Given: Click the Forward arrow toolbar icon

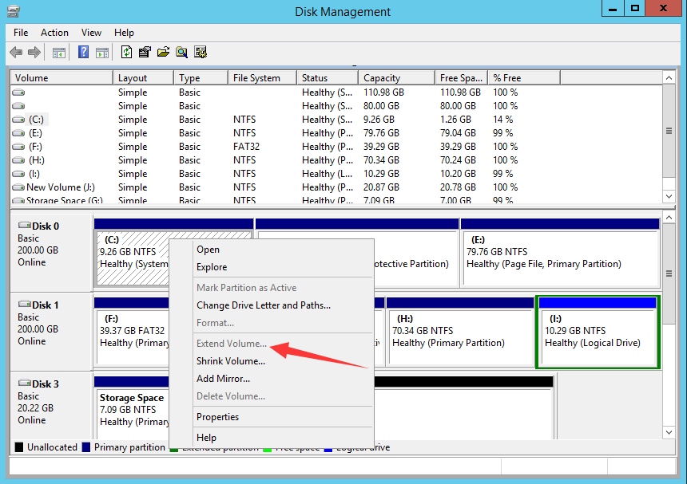Looking at the screenshot, I should 34,53.
